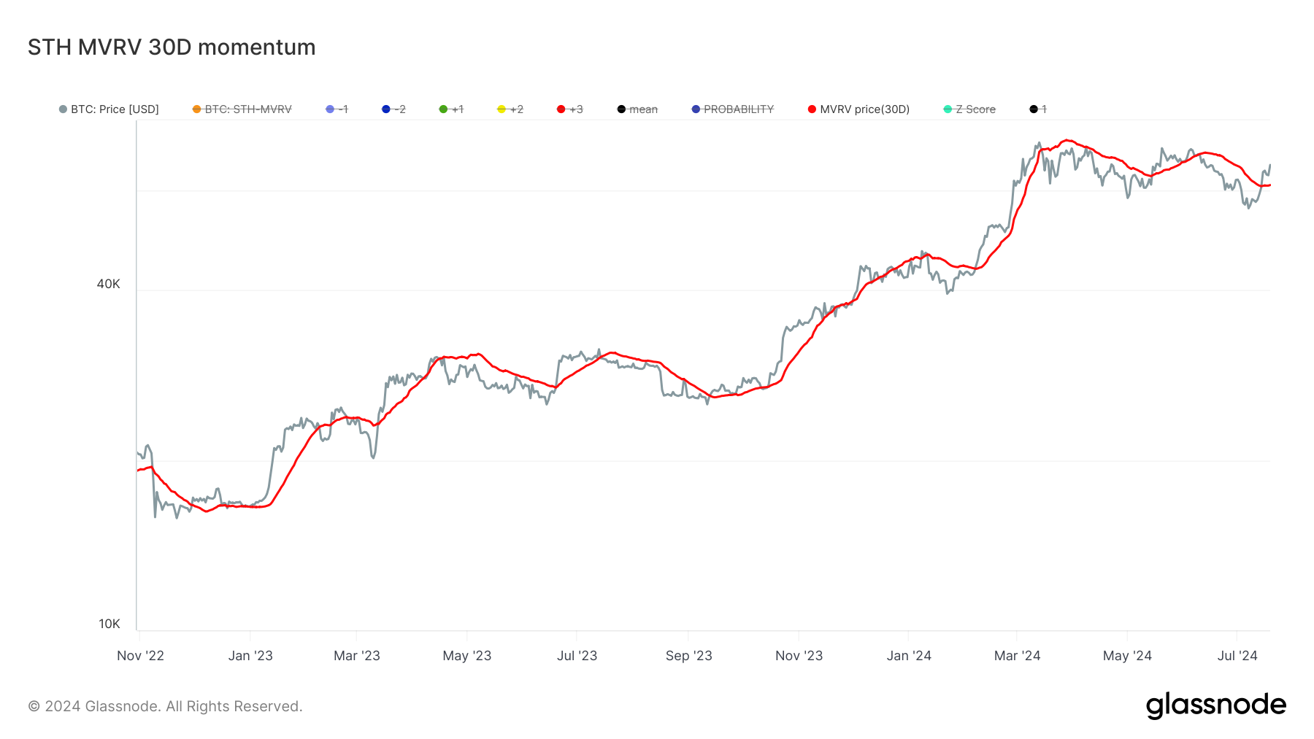The width and height of the screenshot is (1314, 739).
Task: Click the STH MVRV 30D momentum title
Action: [172, 47]
